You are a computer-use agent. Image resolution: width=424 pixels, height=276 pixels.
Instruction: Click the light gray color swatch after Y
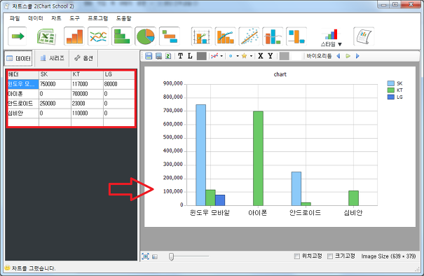click(284, 56)
